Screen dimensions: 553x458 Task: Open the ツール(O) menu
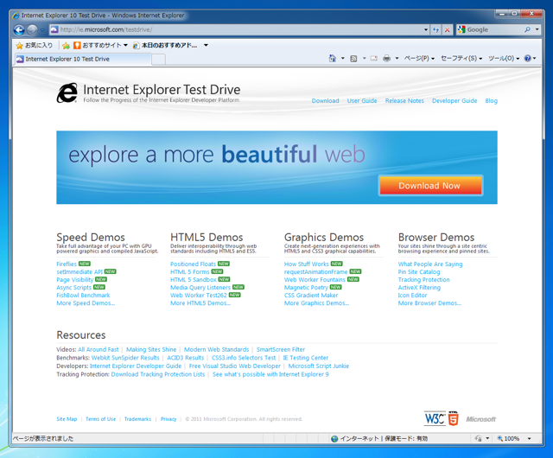click(x=504, y=59)
